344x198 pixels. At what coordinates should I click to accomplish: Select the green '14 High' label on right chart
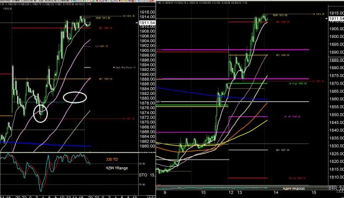(297, 83)
